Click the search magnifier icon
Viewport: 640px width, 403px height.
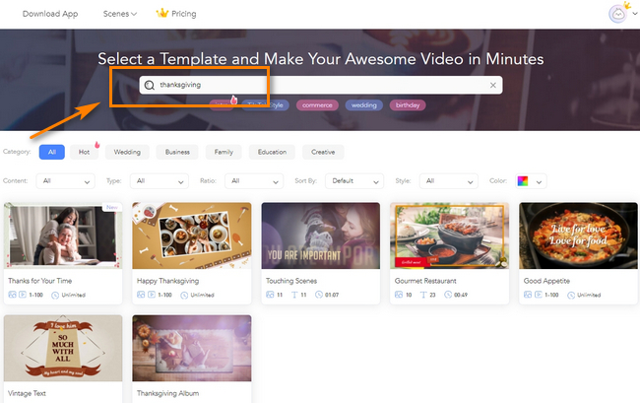(x=150, y=85)
